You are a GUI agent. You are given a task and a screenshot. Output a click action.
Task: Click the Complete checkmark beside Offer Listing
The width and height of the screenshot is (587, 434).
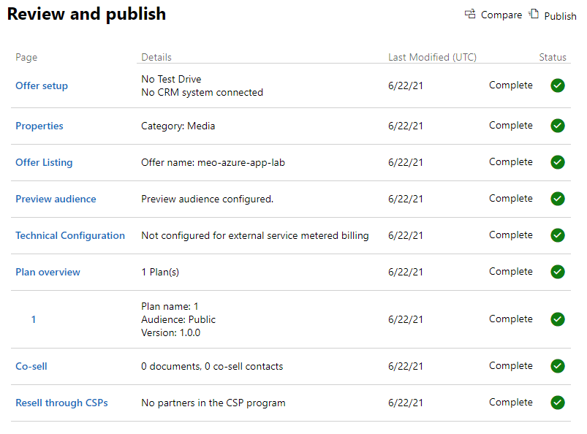(x=558, y=161)
